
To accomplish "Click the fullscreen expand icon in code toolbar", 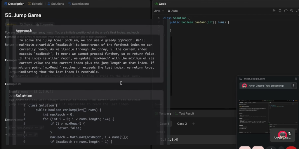I will [x=297, y=11].
